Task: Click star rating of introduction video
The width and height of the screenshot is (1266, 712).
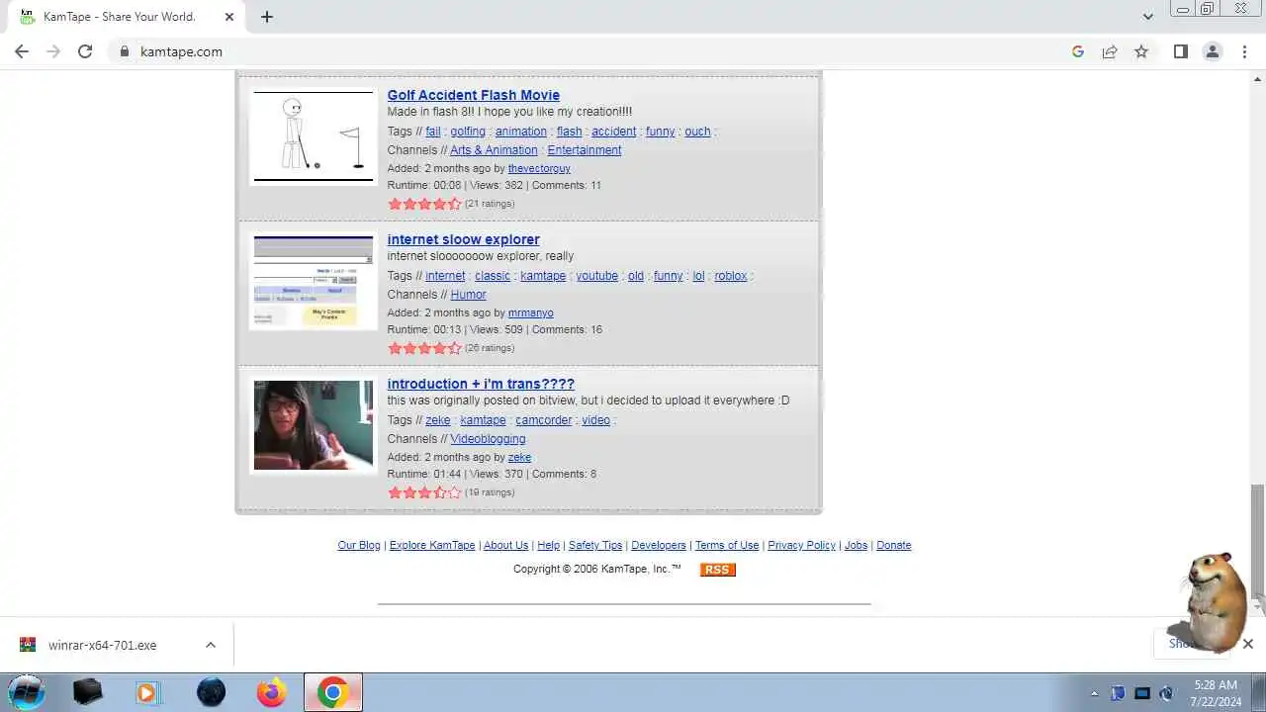Action: 424,492
